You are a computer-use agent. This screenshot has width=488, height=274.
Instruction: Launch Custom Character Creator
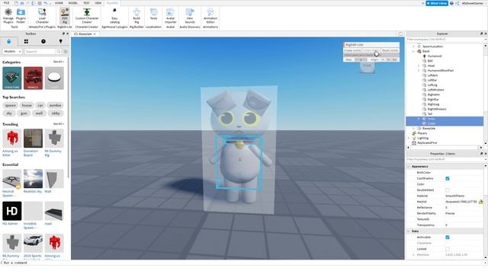(x=87, y=16)
